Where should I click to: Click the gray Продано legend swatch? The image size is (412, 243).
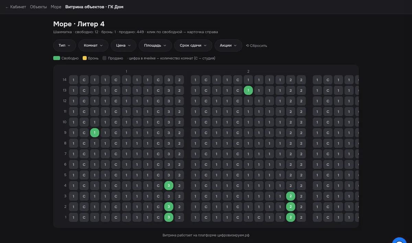pos(104,58)
